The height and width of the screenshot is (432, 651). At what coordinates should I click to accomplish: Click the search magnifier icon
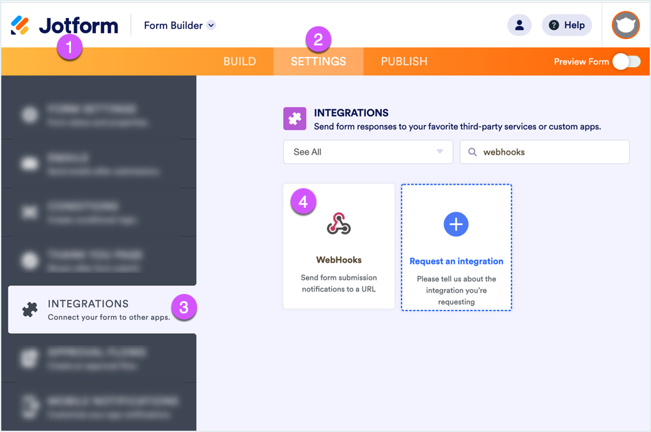(472, 152)
